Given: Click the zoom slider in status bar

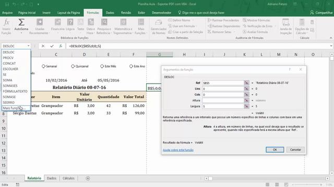Looking at the screenshot, I should tap(307, 185).
